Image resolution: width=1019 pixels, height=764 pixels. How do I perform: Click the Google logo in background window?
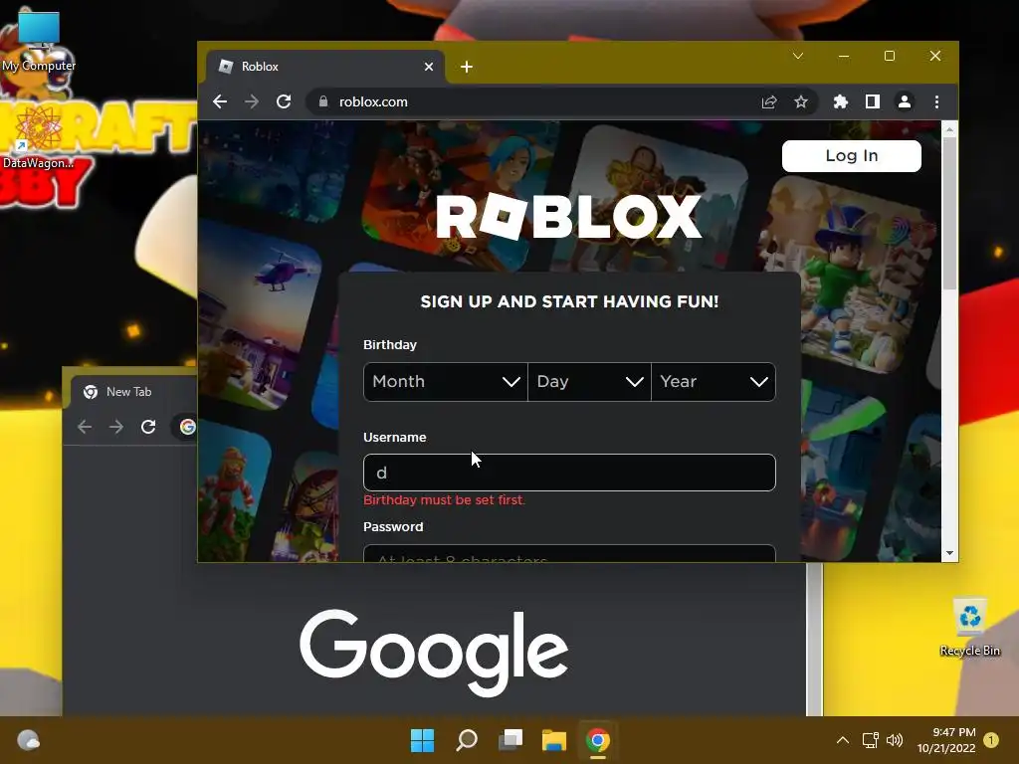click(x=434, y=652)
